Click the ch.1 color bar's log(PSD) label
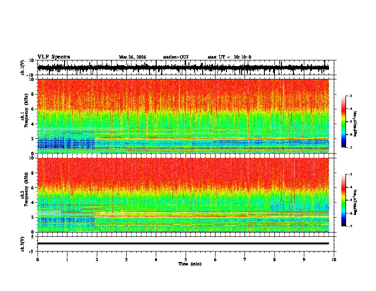This screenshot has width=376, height=291. pyautogui.click(x=356, y=124)
